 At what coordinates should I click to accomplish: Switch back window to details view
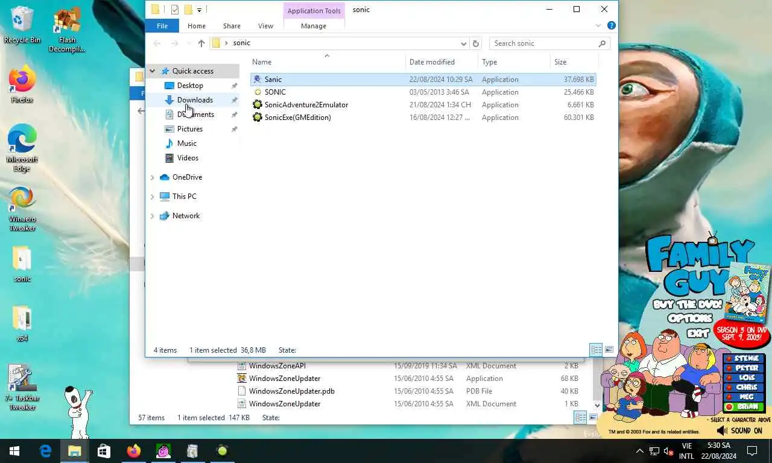click(580, 417)
